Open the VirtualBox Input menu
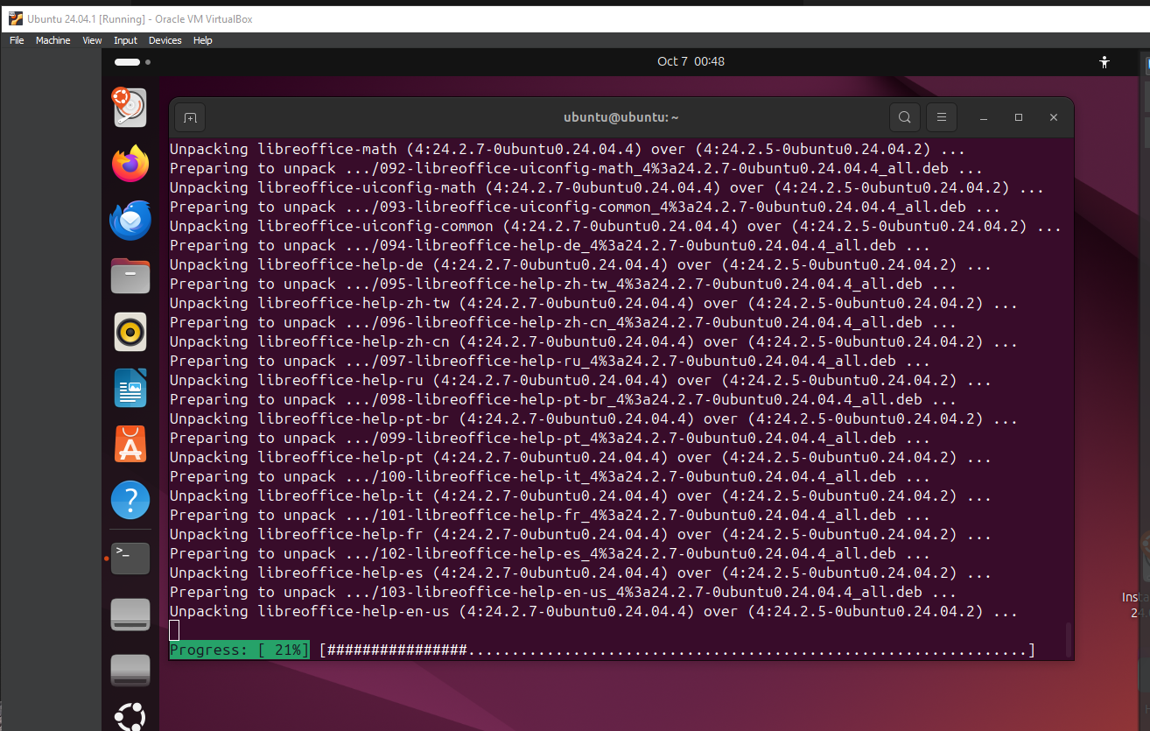The height and width of the screenshot is (731, 1150). pos(125,40)
